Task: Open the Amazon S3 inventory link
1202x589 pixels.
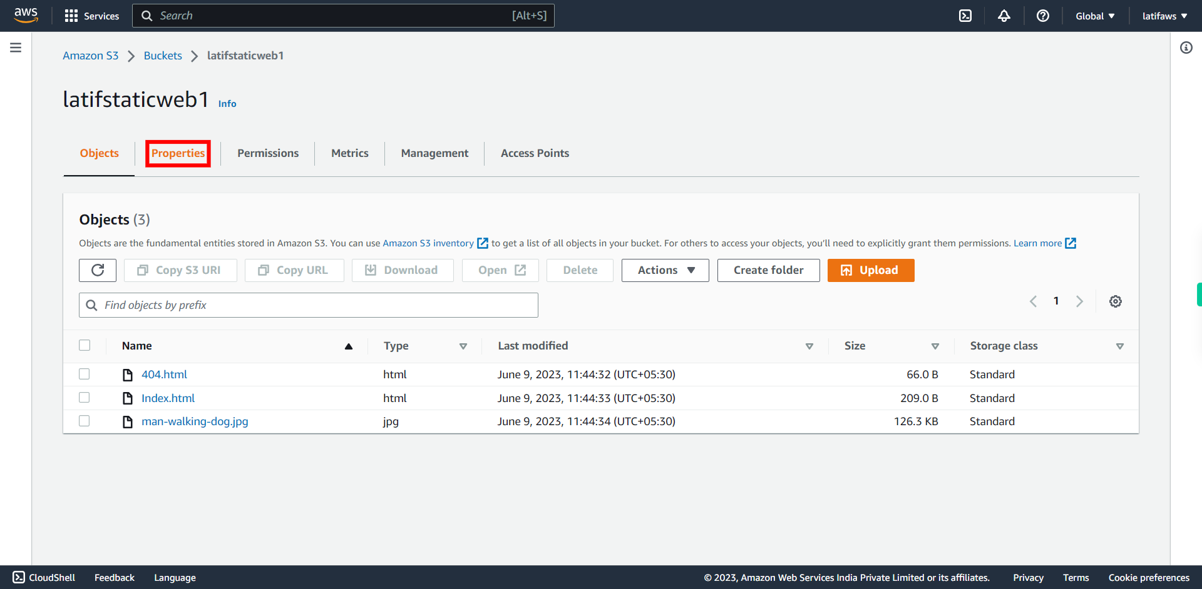Action: [428, 243]
